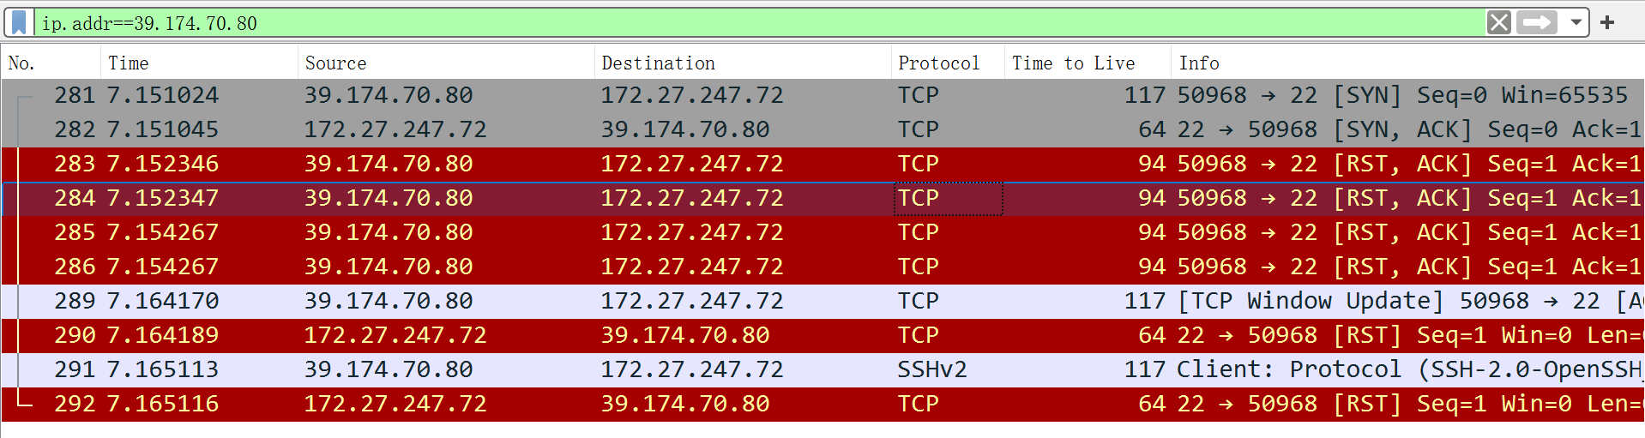Select the TCP Window Update packet 289
This screenshot has width=1645, height=438.
(822, 301)
